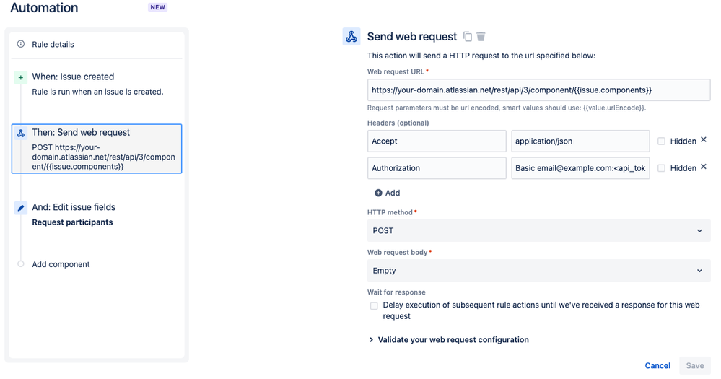Screen dimensions: 721x379
Task: Open the HTTP method POST dropdown
Action: (x=538, y=230)
